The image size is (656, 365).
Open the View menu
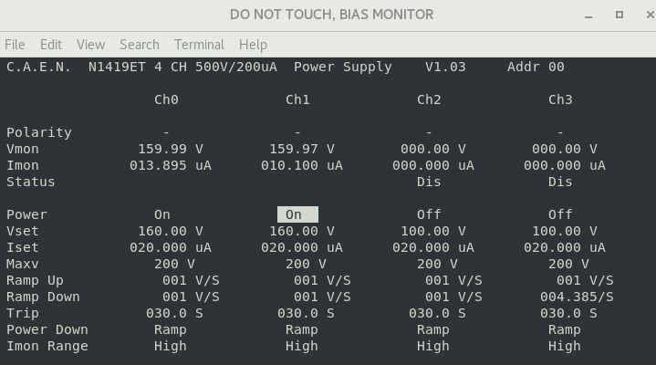(x=90, y=44)
